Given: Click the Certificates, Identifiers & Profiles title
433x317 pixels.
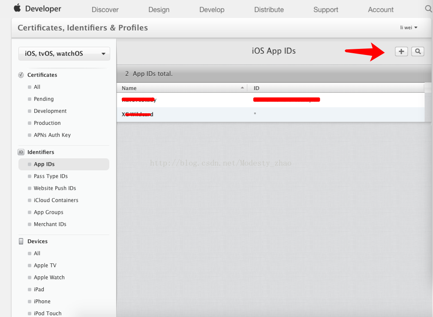Looking at the screenshot, I should (x=83, y=28).
